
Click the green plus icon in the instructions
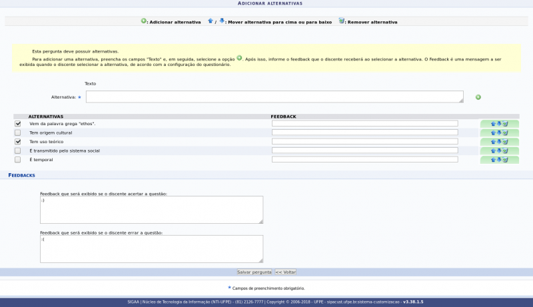pyautogui.click(x=239, y=58)
